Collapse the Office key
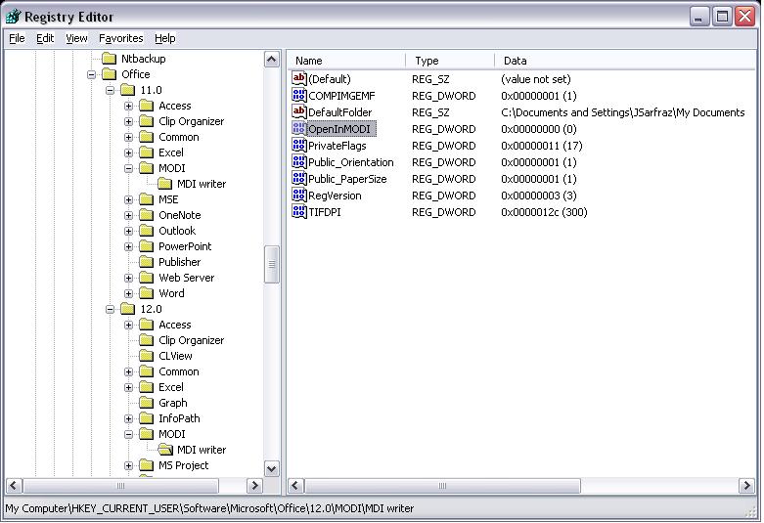 [x=91, y=74]
